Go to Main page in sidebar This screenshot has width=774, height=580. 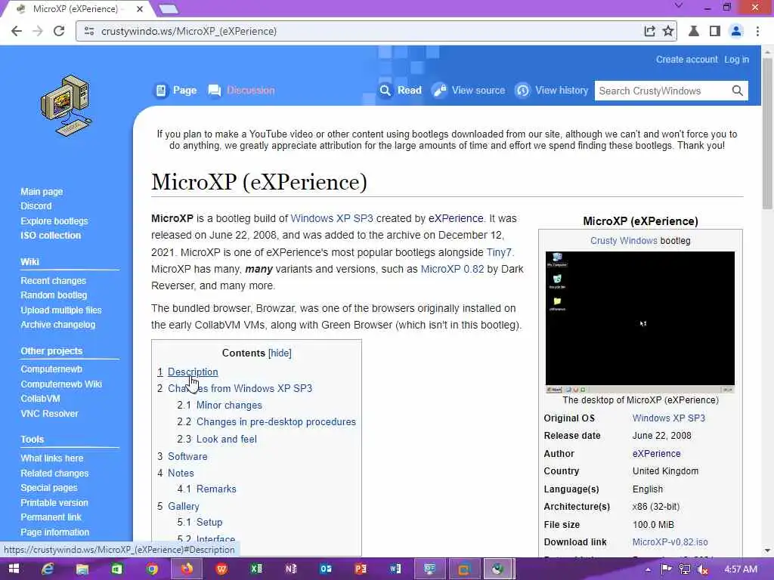point(42,192)
